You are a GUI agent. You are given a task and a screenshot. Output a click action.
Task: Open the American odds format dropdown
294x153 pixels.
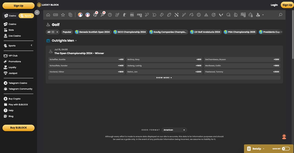click(174, 130)
